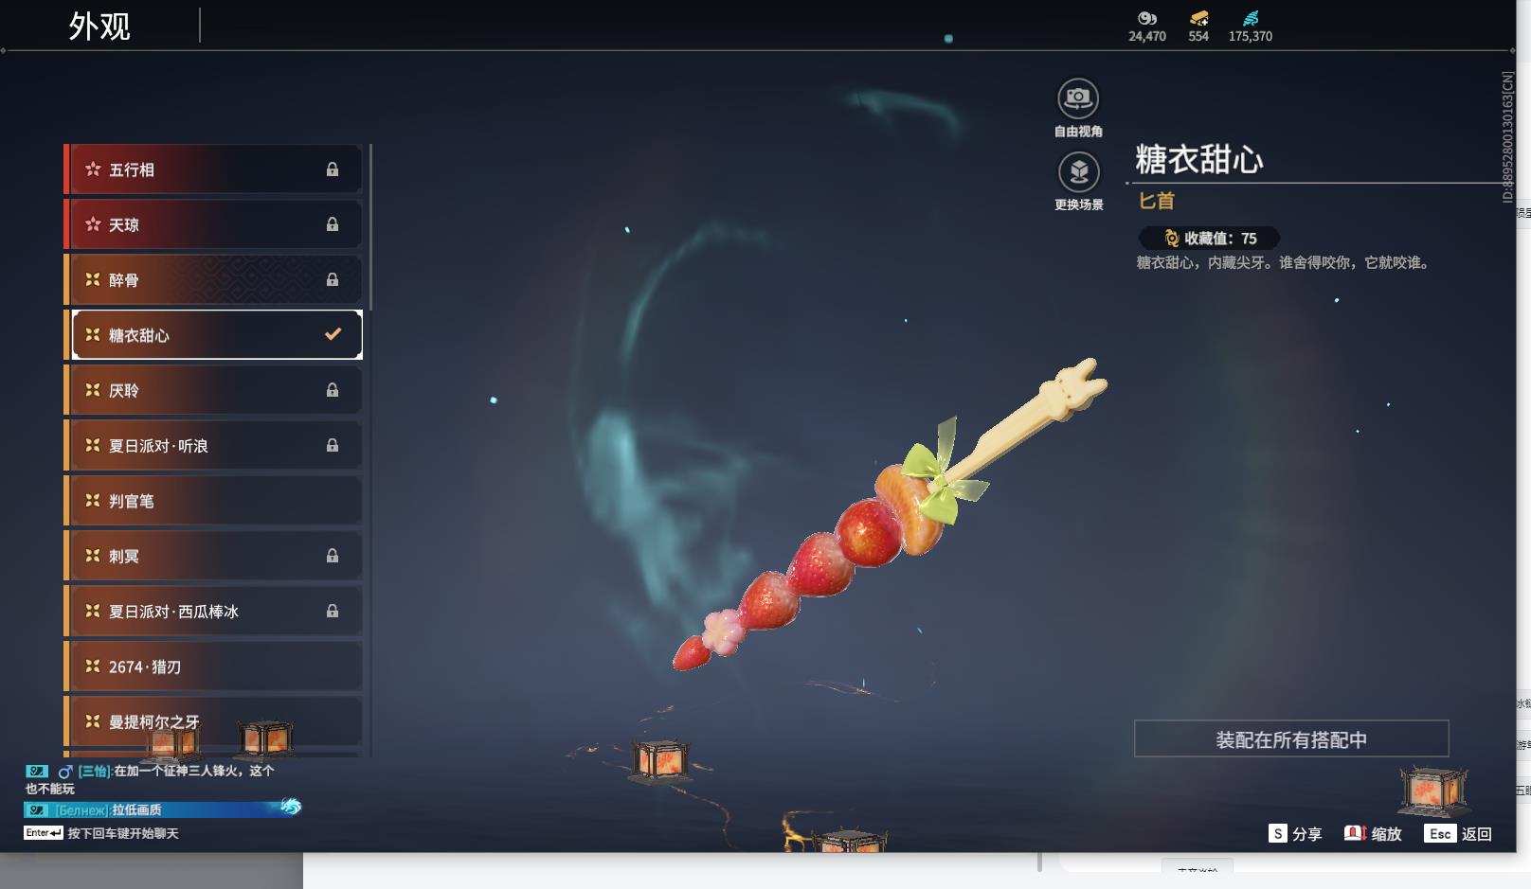Click the rarity emblem beside 判官笔
The width and height of the screenshot is (1531, 889).
pos(93,500)
